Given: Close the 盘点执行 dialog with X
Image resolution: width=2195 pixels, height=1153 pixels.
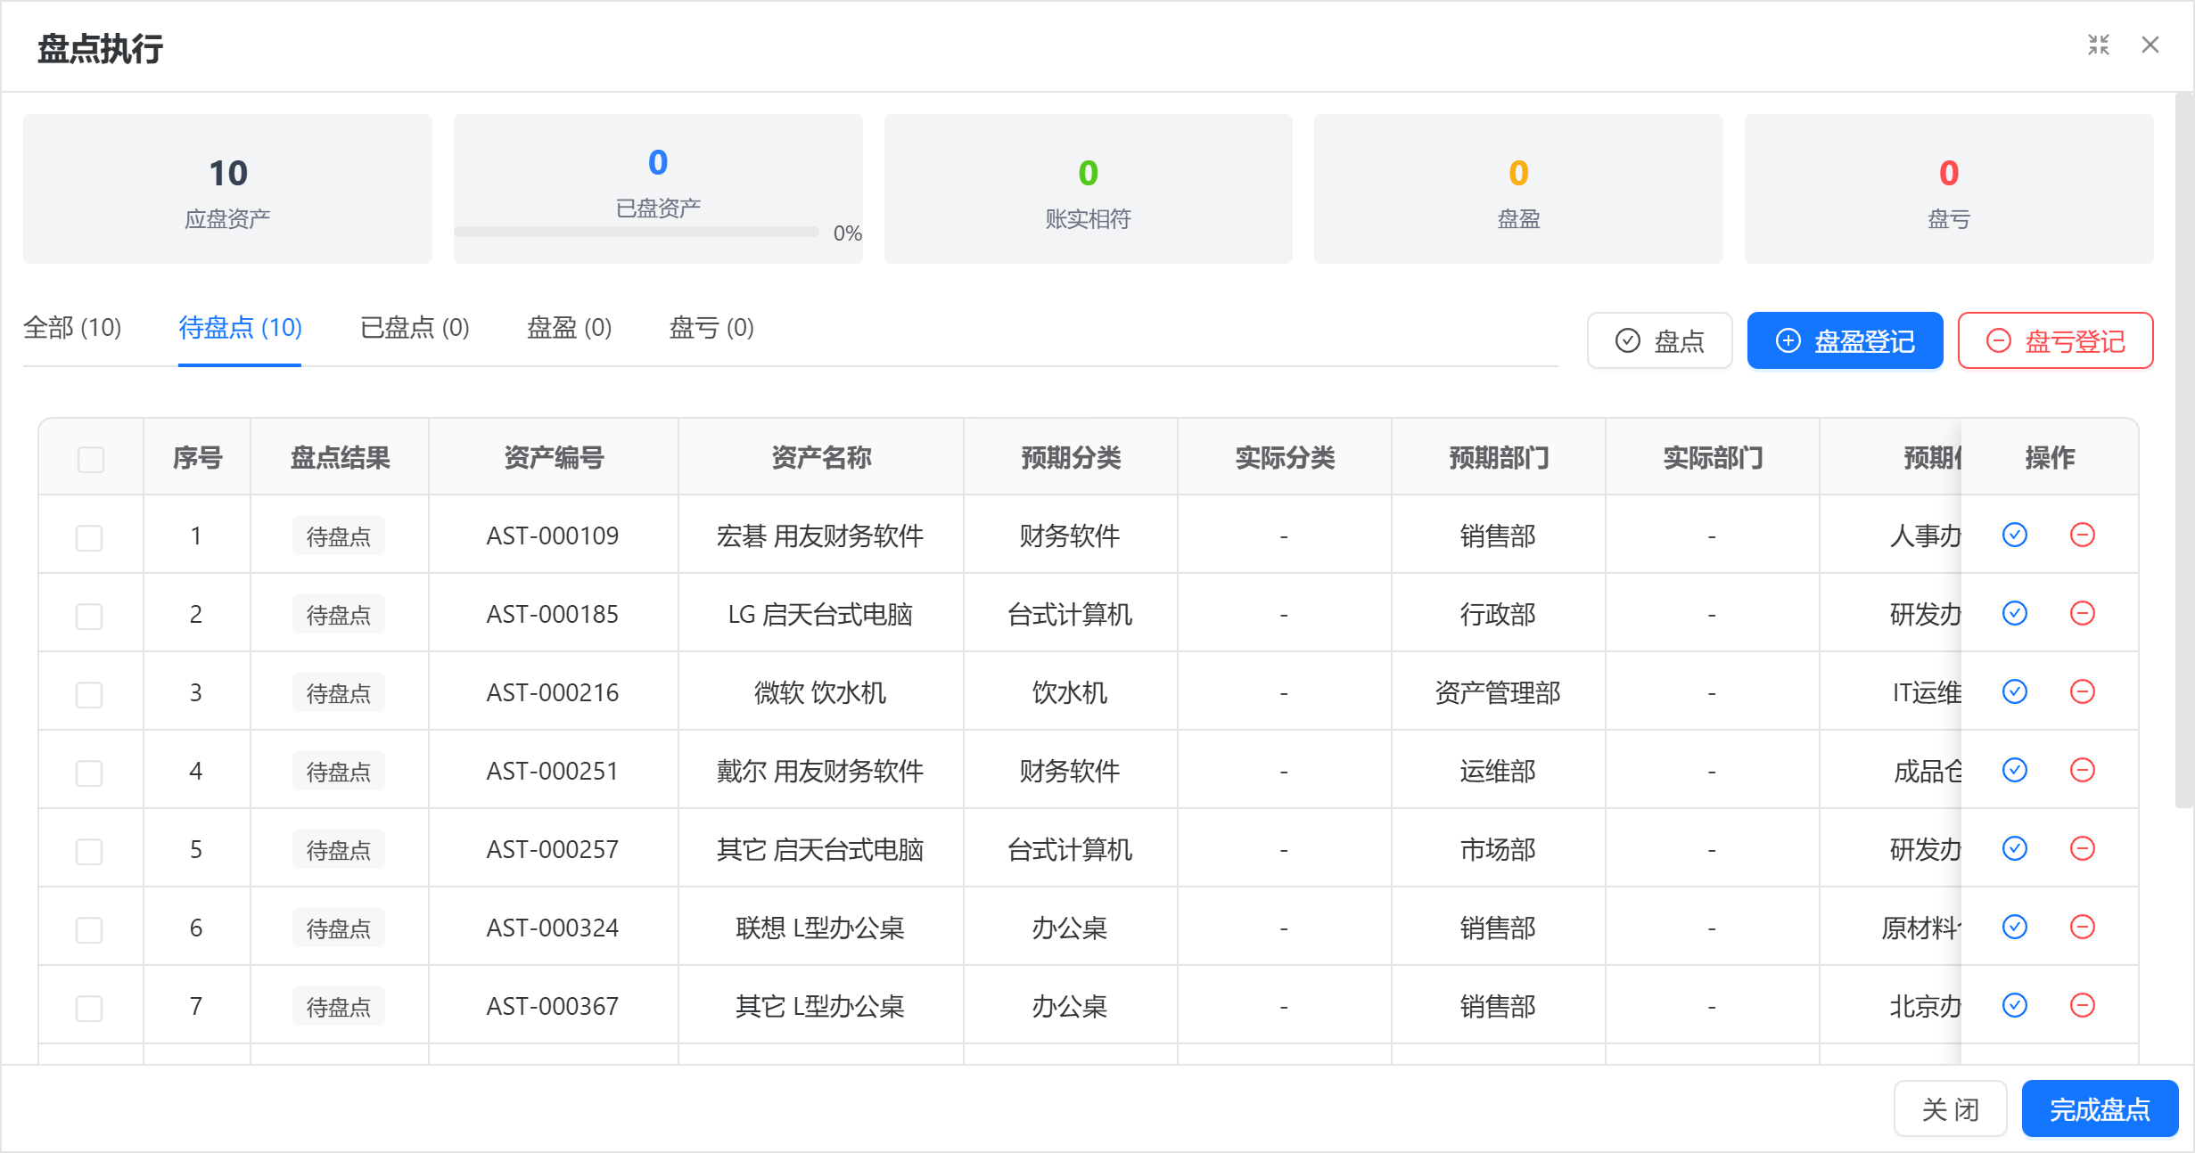Looking at the screenshot, I should coord(2150,45).
